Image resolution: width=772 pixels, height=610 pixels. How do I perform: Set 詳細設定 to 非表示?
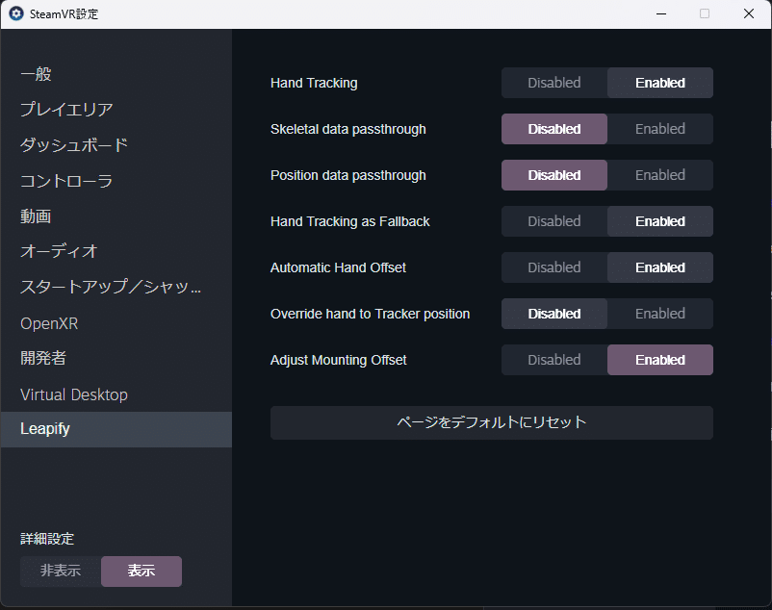pos(61,572)
